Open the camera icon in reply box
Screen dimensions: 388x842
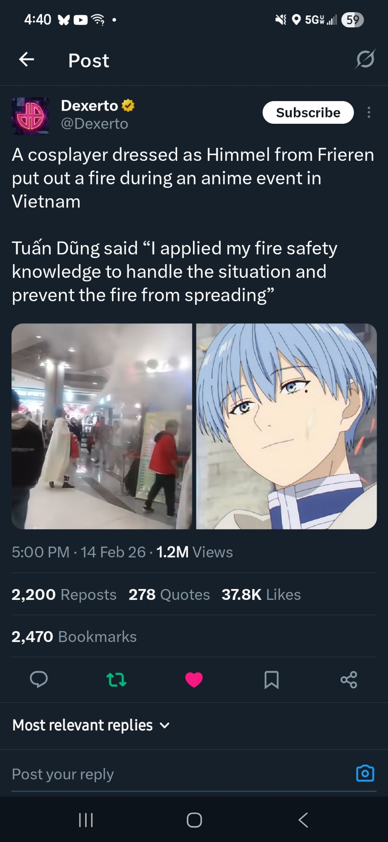pyautogui.click(x=365, y=773)
